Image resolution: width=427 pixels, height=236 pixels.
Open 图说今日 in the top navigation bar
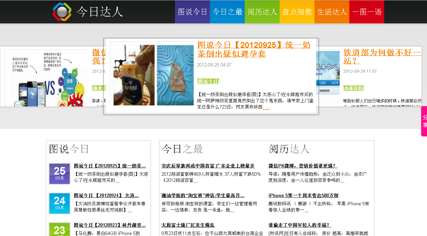tap(193, 12)
